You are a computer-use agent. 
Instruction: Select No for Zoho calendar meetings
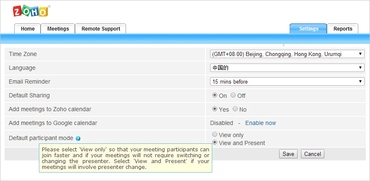(x=235, y=109)
